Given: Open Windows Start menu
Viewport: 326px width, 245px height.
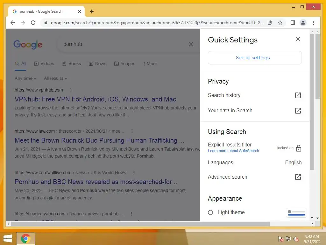Looking at the screenshot, I should [8, 239].
